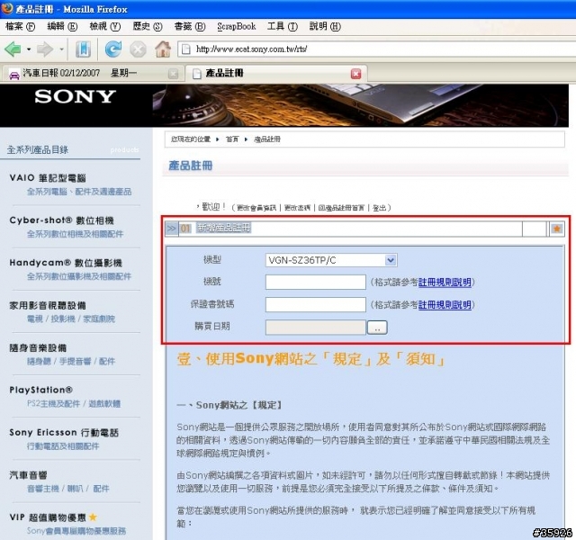Go to the Home page icon
Image resolution: width=576 pixels, height=540 pixels.
point(163,49)
